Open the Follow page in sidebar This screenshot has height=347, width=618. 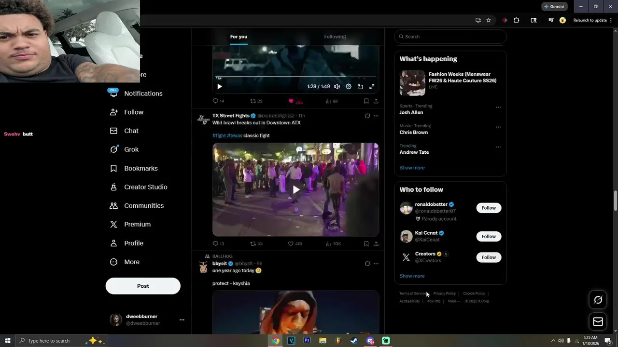point(126,112)
